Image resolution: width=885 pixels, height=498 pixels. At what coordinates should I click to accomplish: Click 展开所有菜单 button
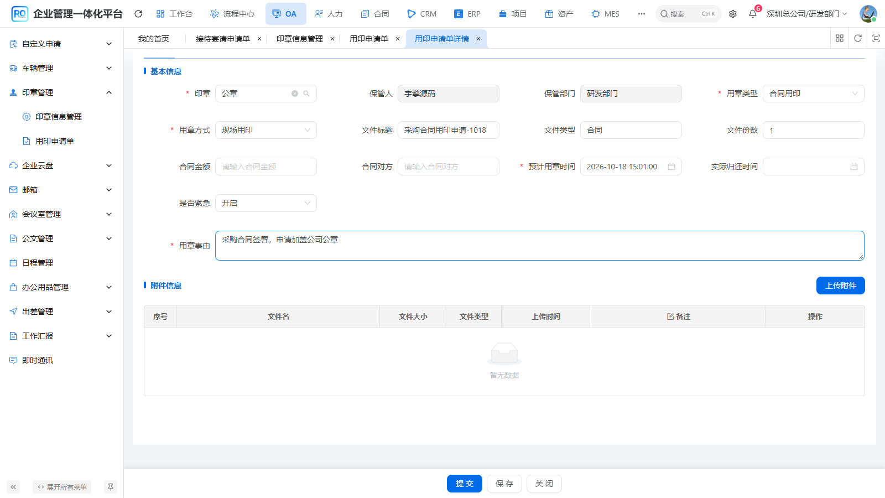62,487
